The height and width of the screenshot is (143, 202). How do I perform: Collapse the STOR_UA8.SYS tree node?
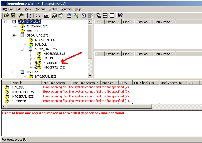(x=14, y=35)
